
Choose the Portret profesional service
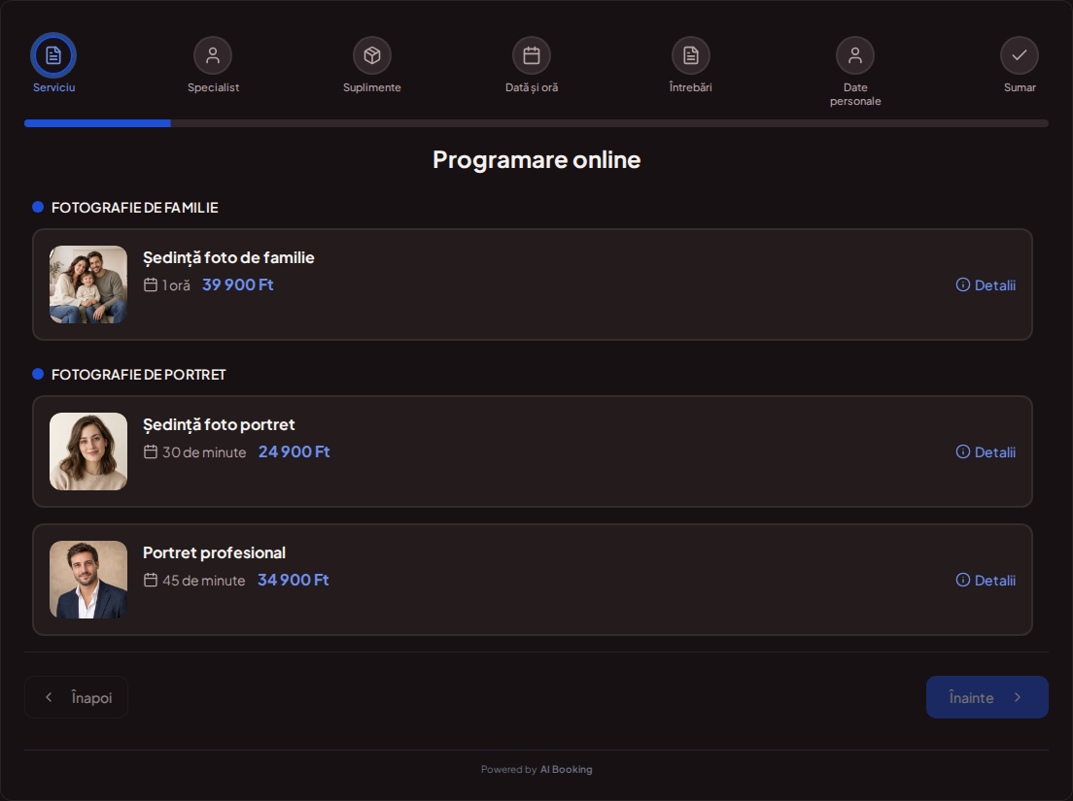pos(533,580)
